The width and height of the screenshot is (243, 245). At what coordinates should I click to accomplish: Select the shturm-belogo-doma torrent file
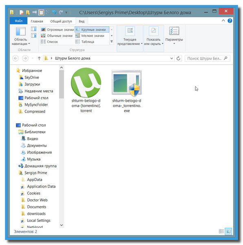point(86,90)
